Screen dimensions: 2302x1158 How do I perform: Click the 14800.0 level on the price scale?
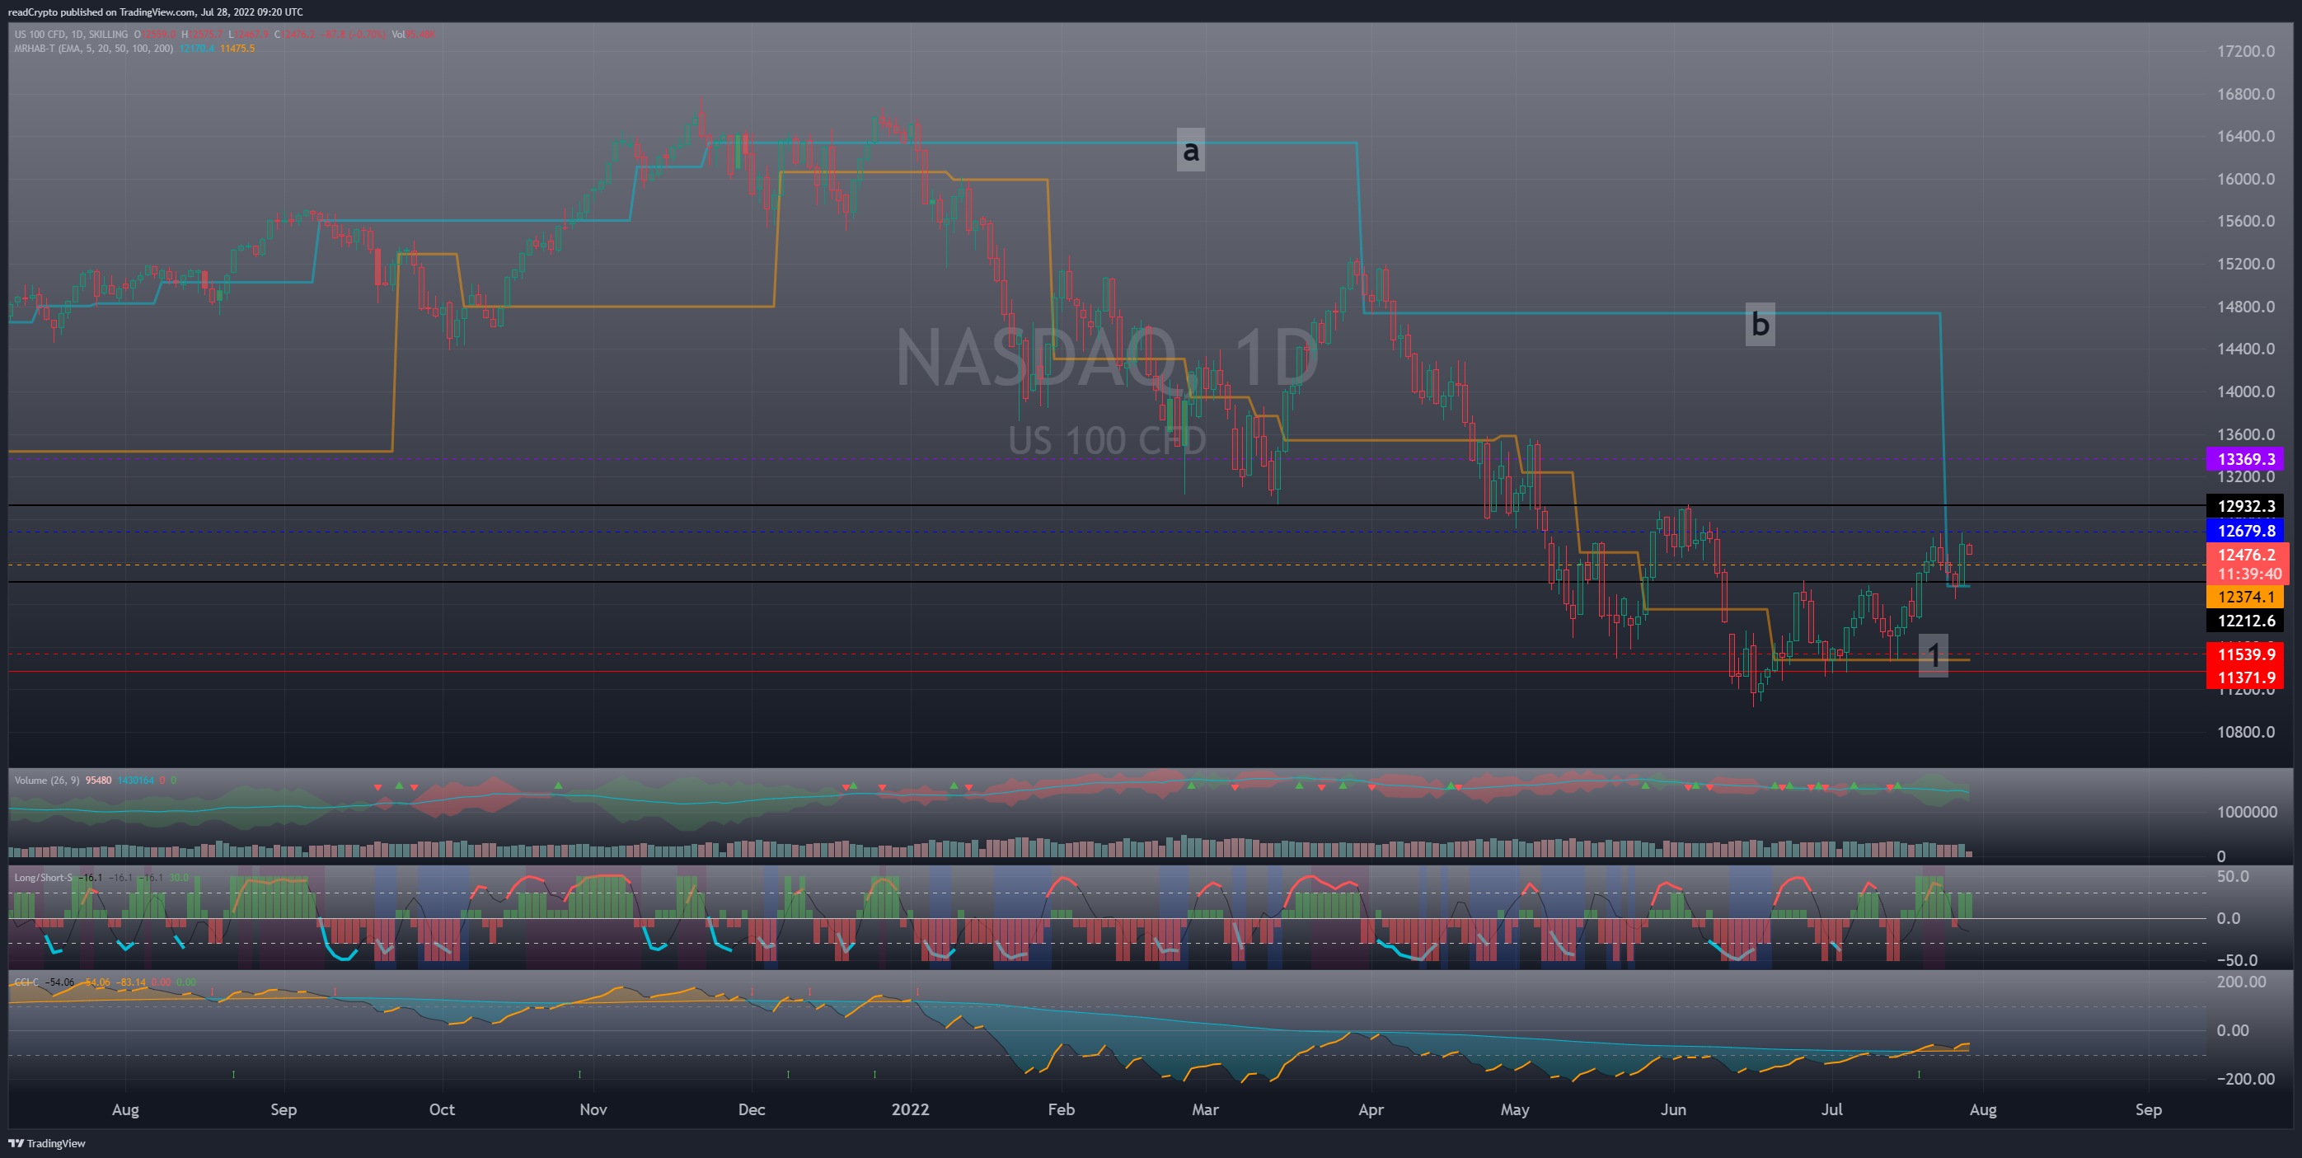click(2246, 307)
